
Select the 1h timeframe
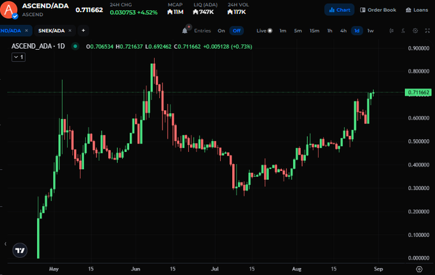coord(329,31)
